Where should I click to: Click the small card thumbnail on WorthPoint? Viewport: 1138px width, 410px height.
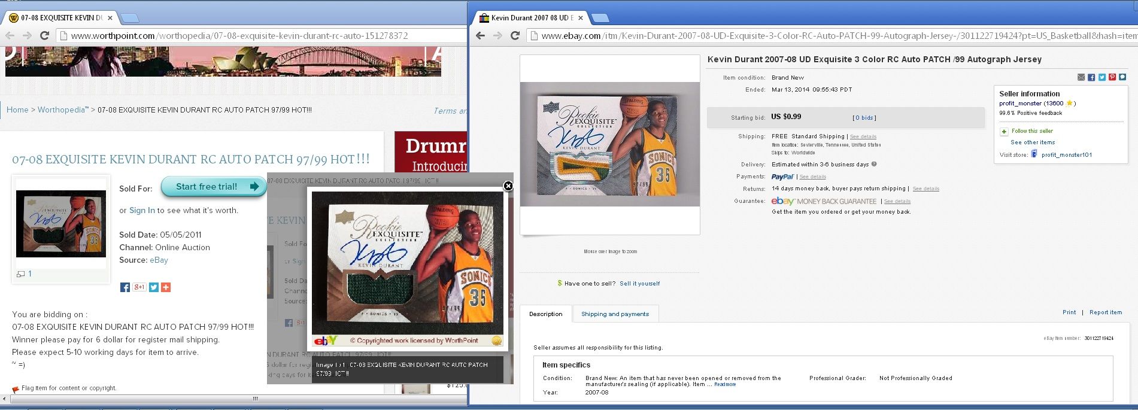[x=61, y=224]
